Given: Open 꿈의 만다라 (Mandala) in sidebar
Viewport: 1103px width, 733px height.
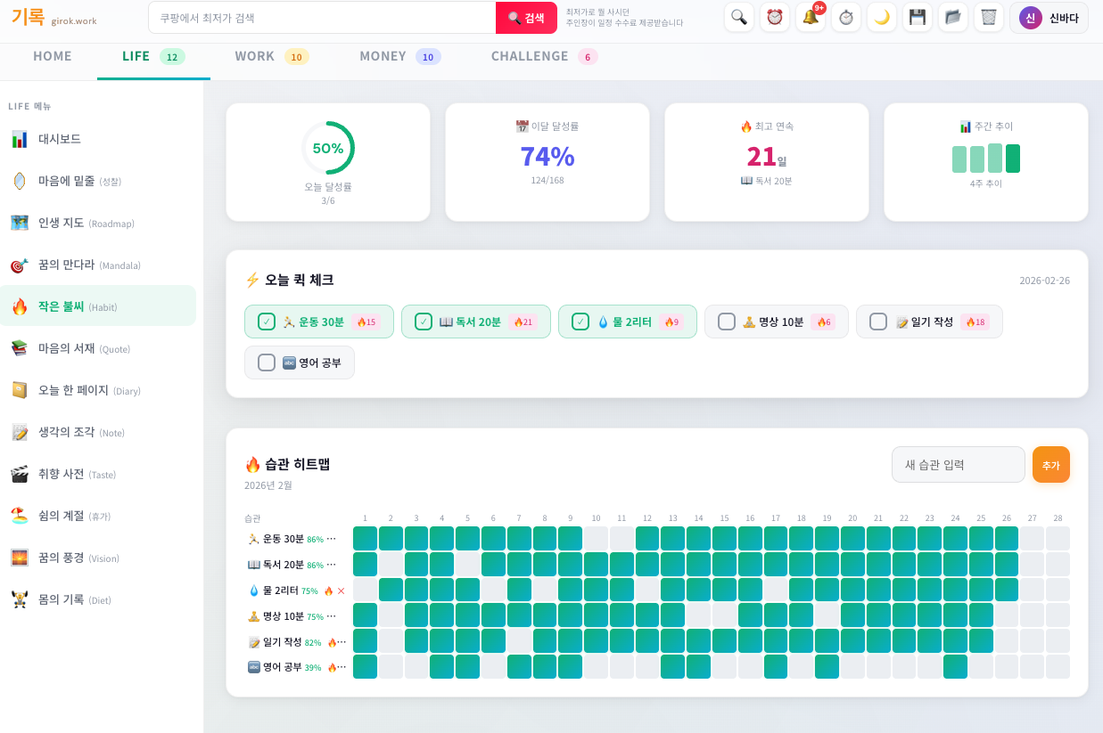Looking at the screenshot, I should point(98,265).
